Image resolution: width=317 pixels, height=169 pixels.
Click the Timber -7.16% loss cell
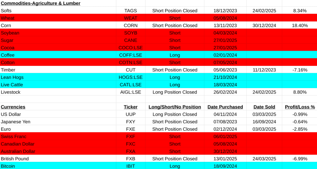(300, 70)
